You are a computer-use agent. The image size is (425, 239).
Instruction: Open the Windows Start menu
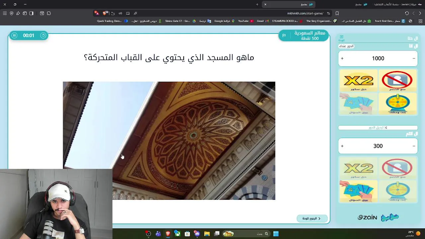[276, 234]
